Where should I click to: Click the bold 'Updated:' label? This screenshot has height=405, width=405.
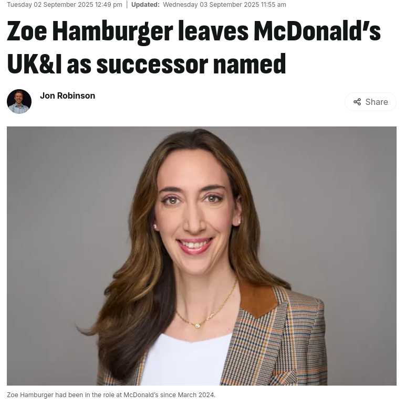(146, 5)
